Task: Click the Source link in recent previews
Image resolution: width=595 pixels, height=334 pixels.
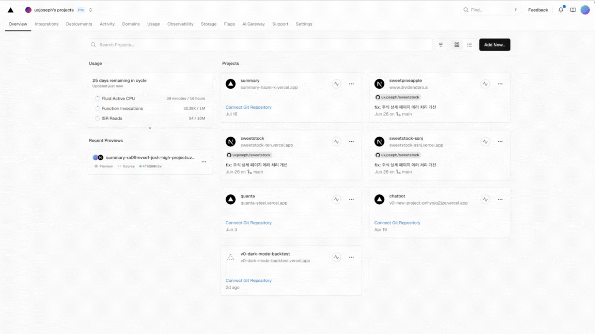Action: click(127, 166)
